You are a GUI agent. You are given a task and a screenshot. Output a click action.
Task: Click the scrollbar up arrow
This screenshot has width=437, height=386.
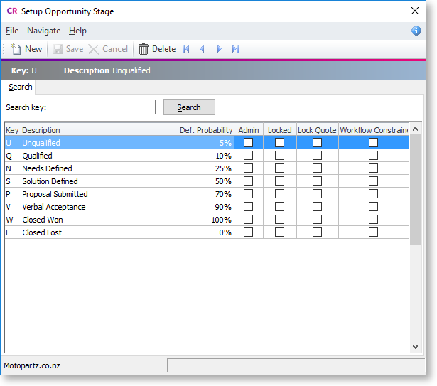pos(415,129)
